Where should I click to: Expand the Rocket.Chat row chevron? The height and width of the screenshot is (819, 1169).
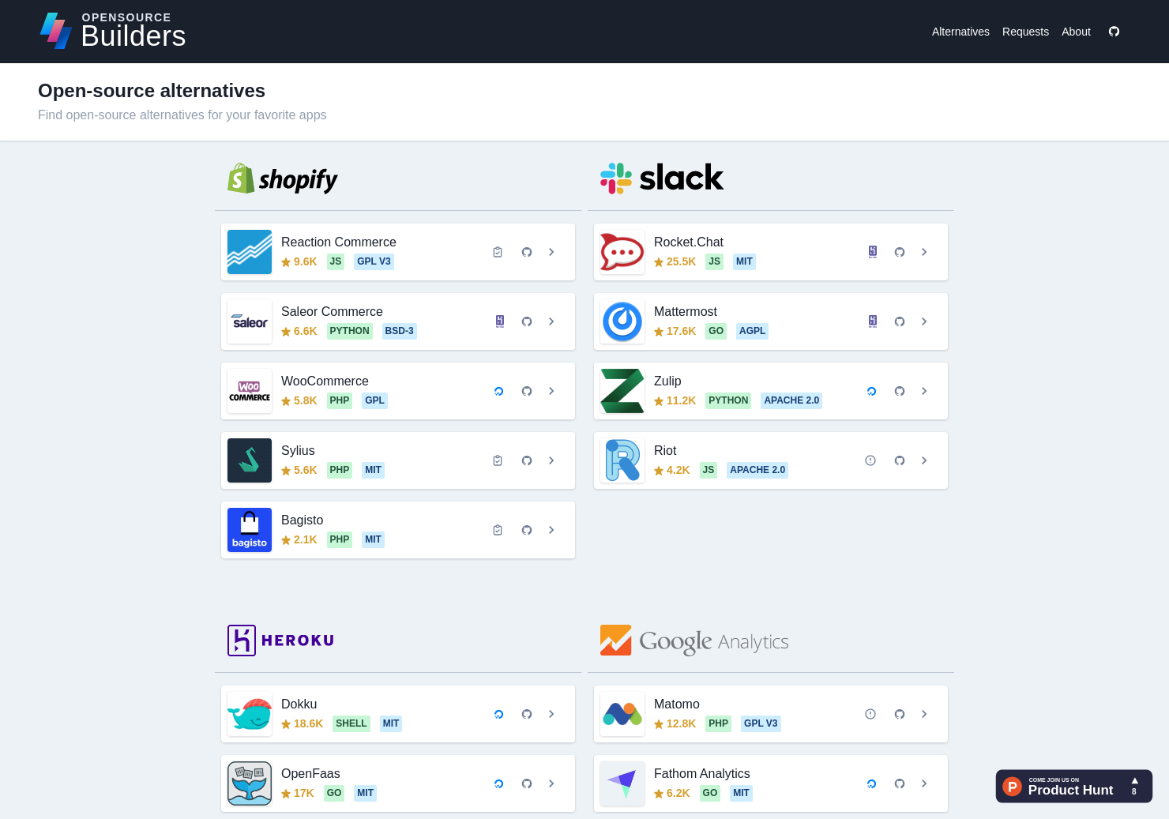point(924,252)
